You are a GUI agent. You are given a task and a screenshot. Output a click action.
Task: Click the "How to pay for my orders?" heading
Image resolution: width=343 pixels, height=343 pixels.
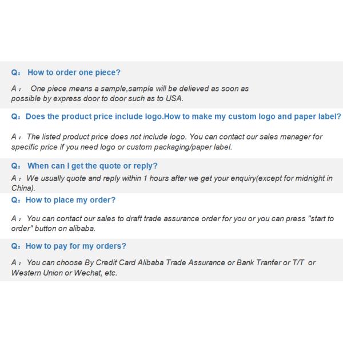77,246
